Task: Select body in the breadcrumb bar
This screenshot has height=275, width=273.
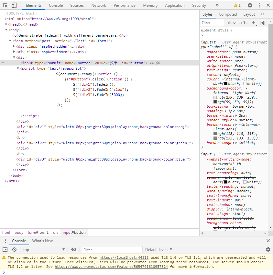Action: tap(19, 233)
